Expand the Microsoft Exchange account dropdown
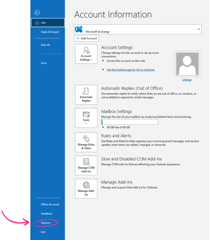The image size is (210, 240). [199, 29]
